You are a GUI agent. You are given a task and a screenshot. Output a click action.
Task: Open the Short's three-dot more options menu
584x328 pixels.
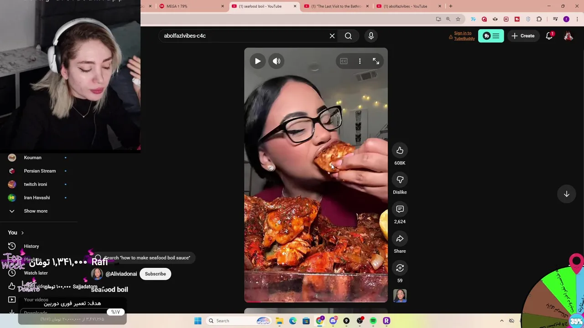pos(360,61)
